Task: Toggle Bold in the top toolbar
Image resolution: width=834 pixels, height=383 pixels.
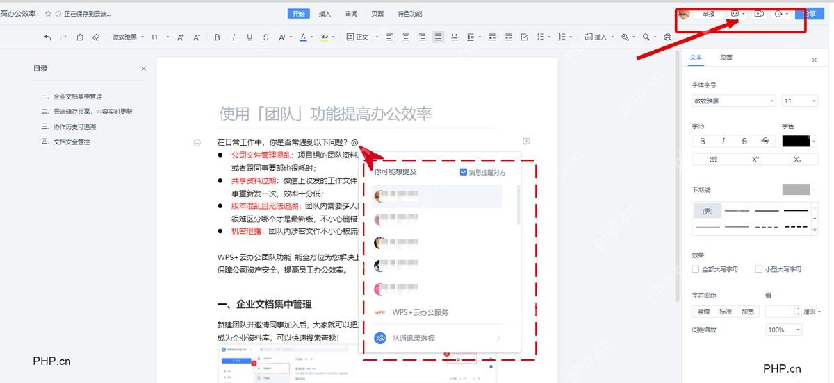Action: tap(218, 37)
